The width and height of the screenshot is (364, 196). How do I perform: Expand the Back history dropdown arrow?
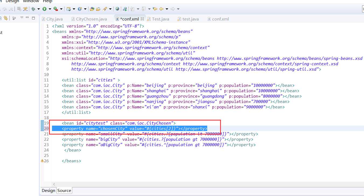[167, 9]
